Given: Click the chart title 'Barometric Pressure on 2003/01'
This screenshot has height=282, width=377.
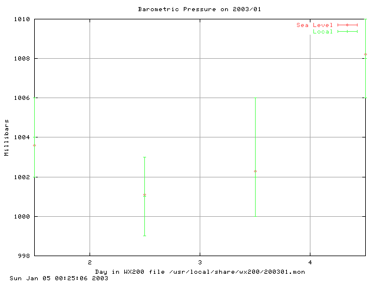Looking at the screenshot, I should coord(199,9).
